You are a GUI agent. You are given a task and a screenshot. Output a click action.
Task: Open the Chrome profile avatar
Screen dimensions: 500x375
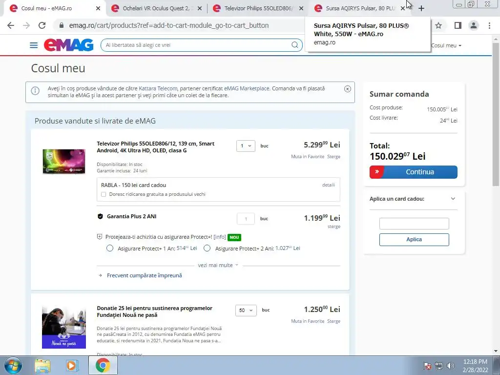[x=474, y=25]
